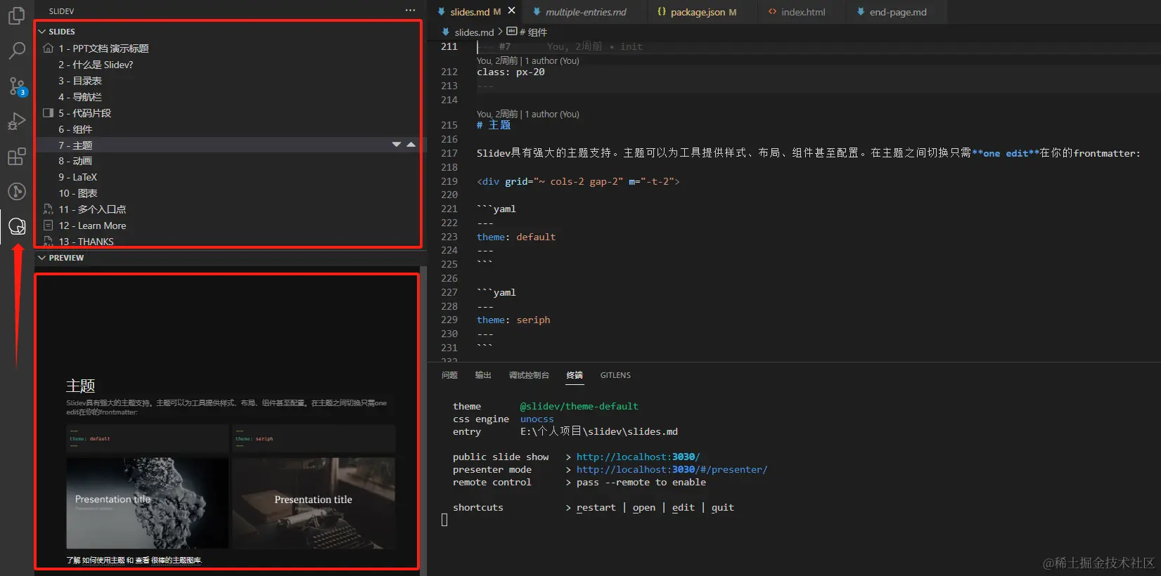Click the '# 主题' heading in editor
This screenshot has height=576, width=1161.
pyautogui.click(x=494, y=125)
